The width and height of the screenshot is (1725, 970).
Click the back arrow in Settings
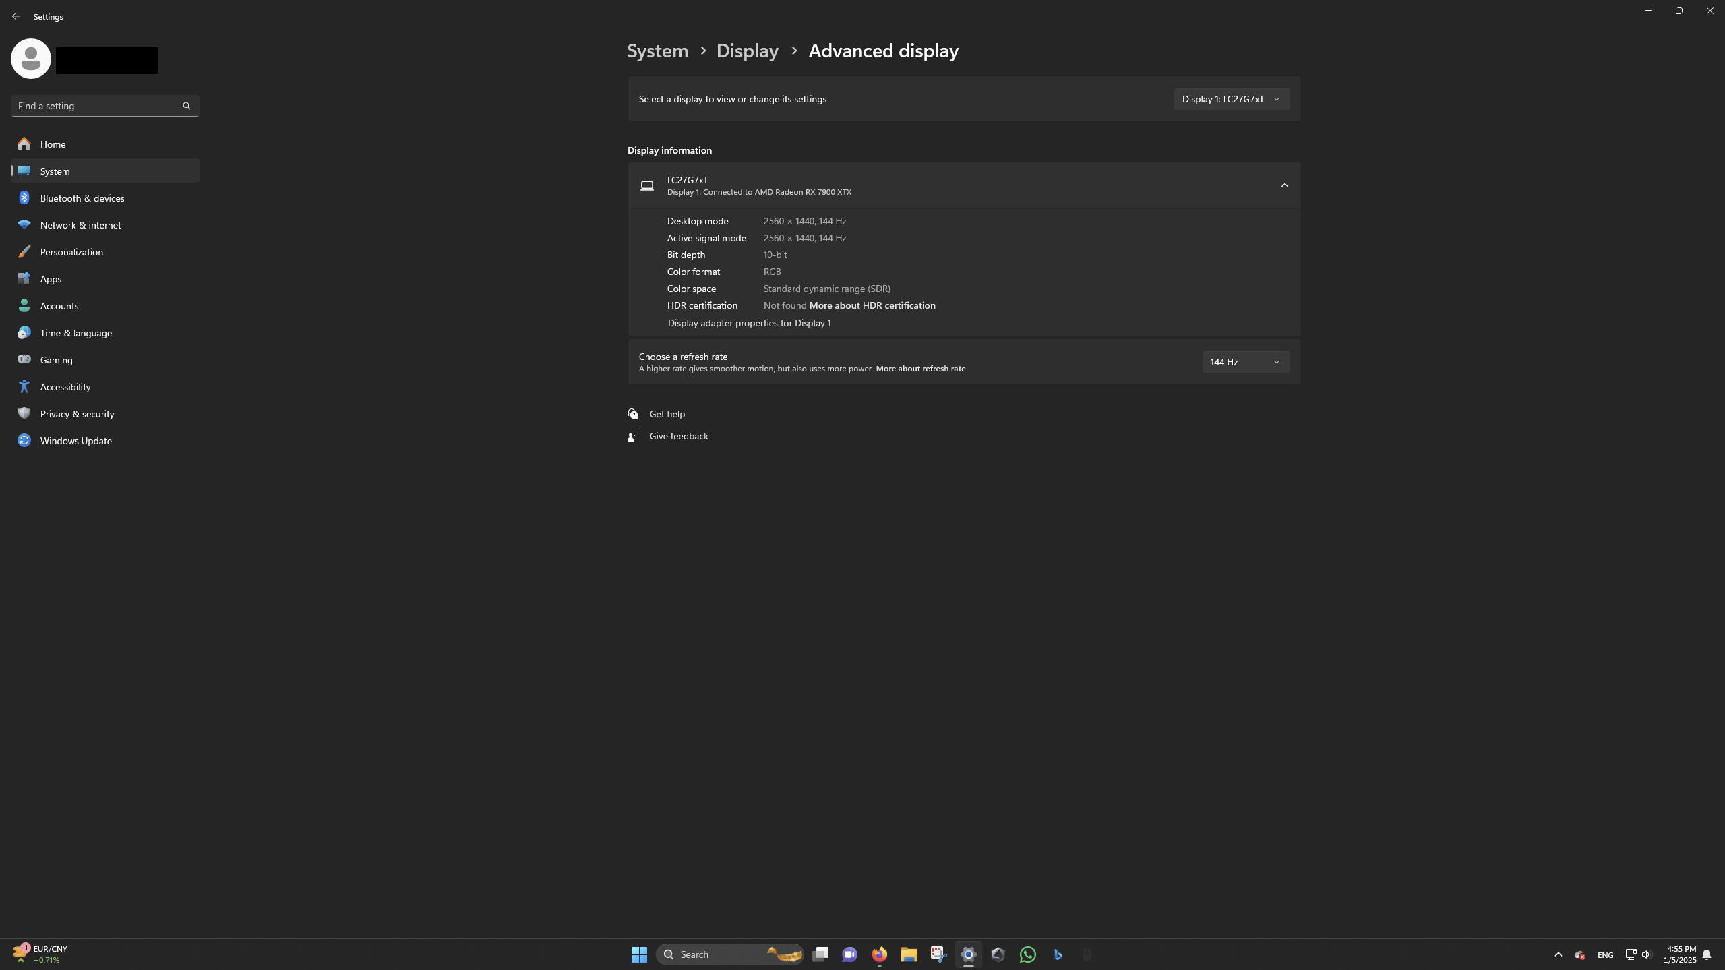(x=16, y=16)
